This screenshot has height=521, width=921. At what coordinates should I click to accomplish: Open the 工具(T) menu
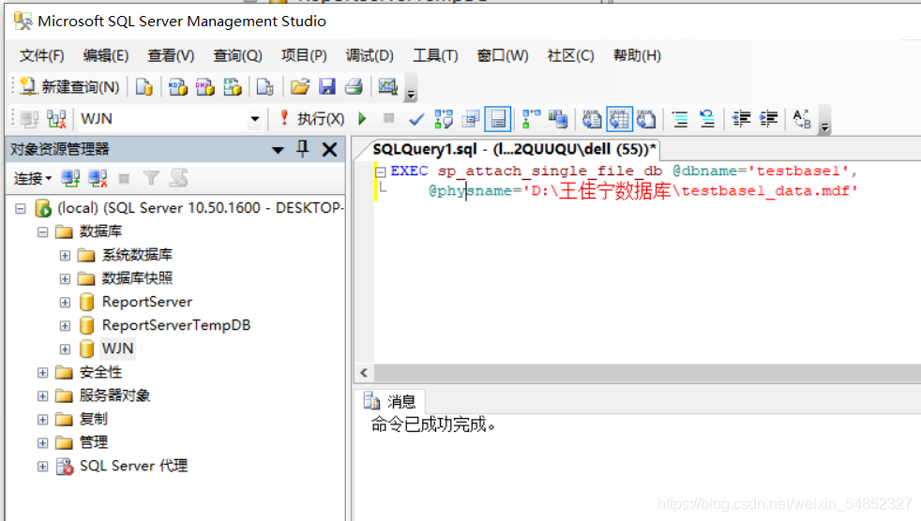435,55
